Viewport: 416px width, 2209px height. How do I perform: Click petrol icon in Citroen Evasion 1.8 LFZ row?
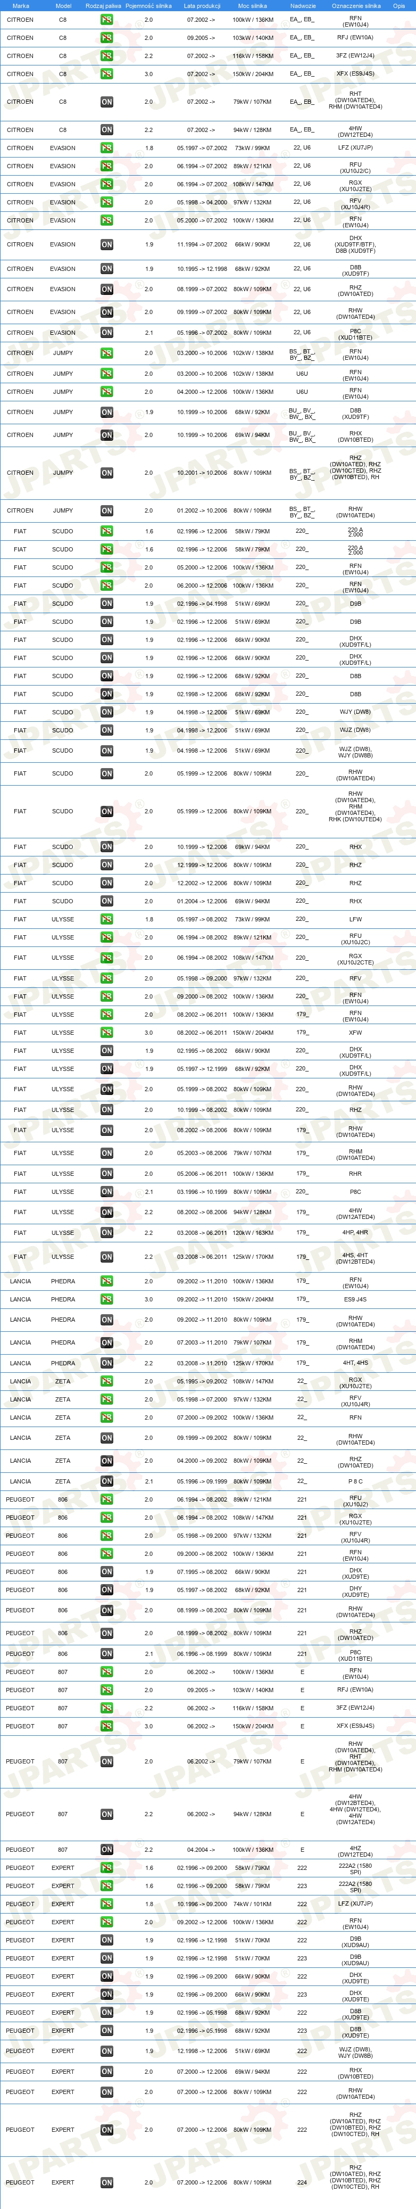coord(106,149)
